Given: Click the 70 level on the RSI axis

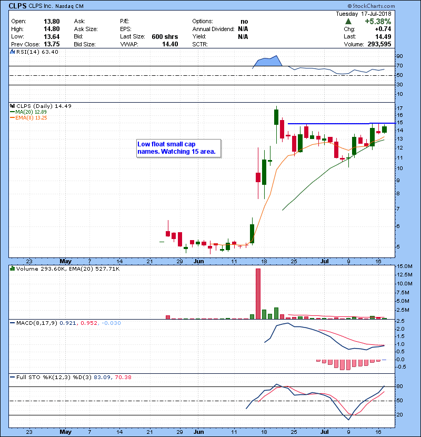Looking at the screenshot, I should point(399,66).
